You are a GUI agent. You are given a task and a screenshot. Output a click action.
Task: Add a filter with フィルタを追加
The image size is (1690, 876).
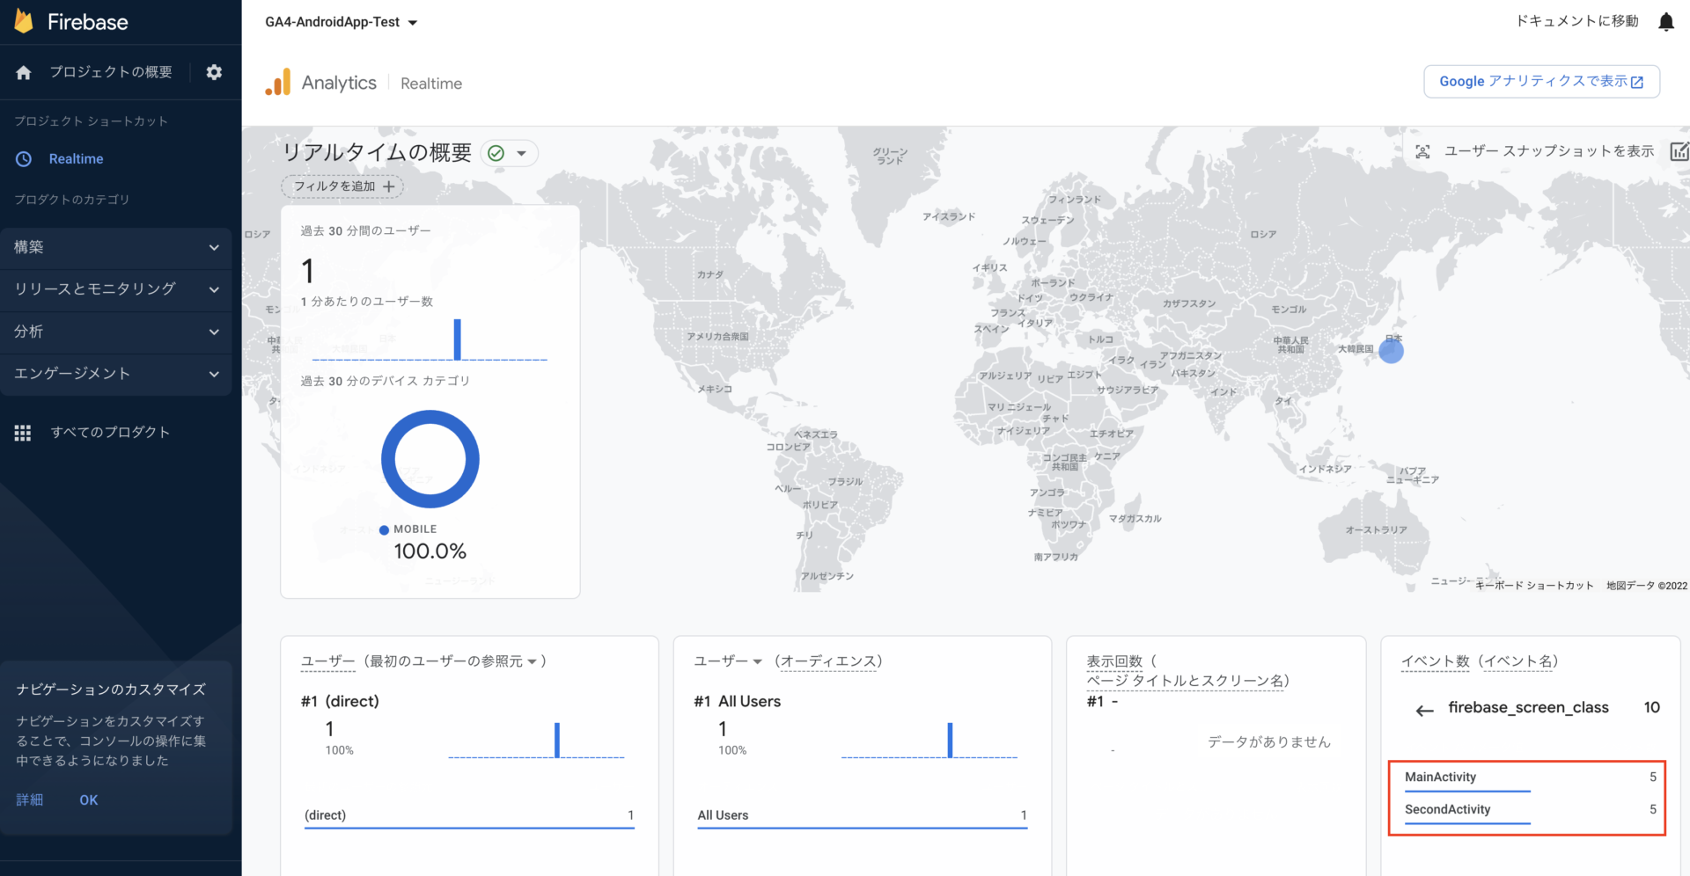[x=342, y=186]
